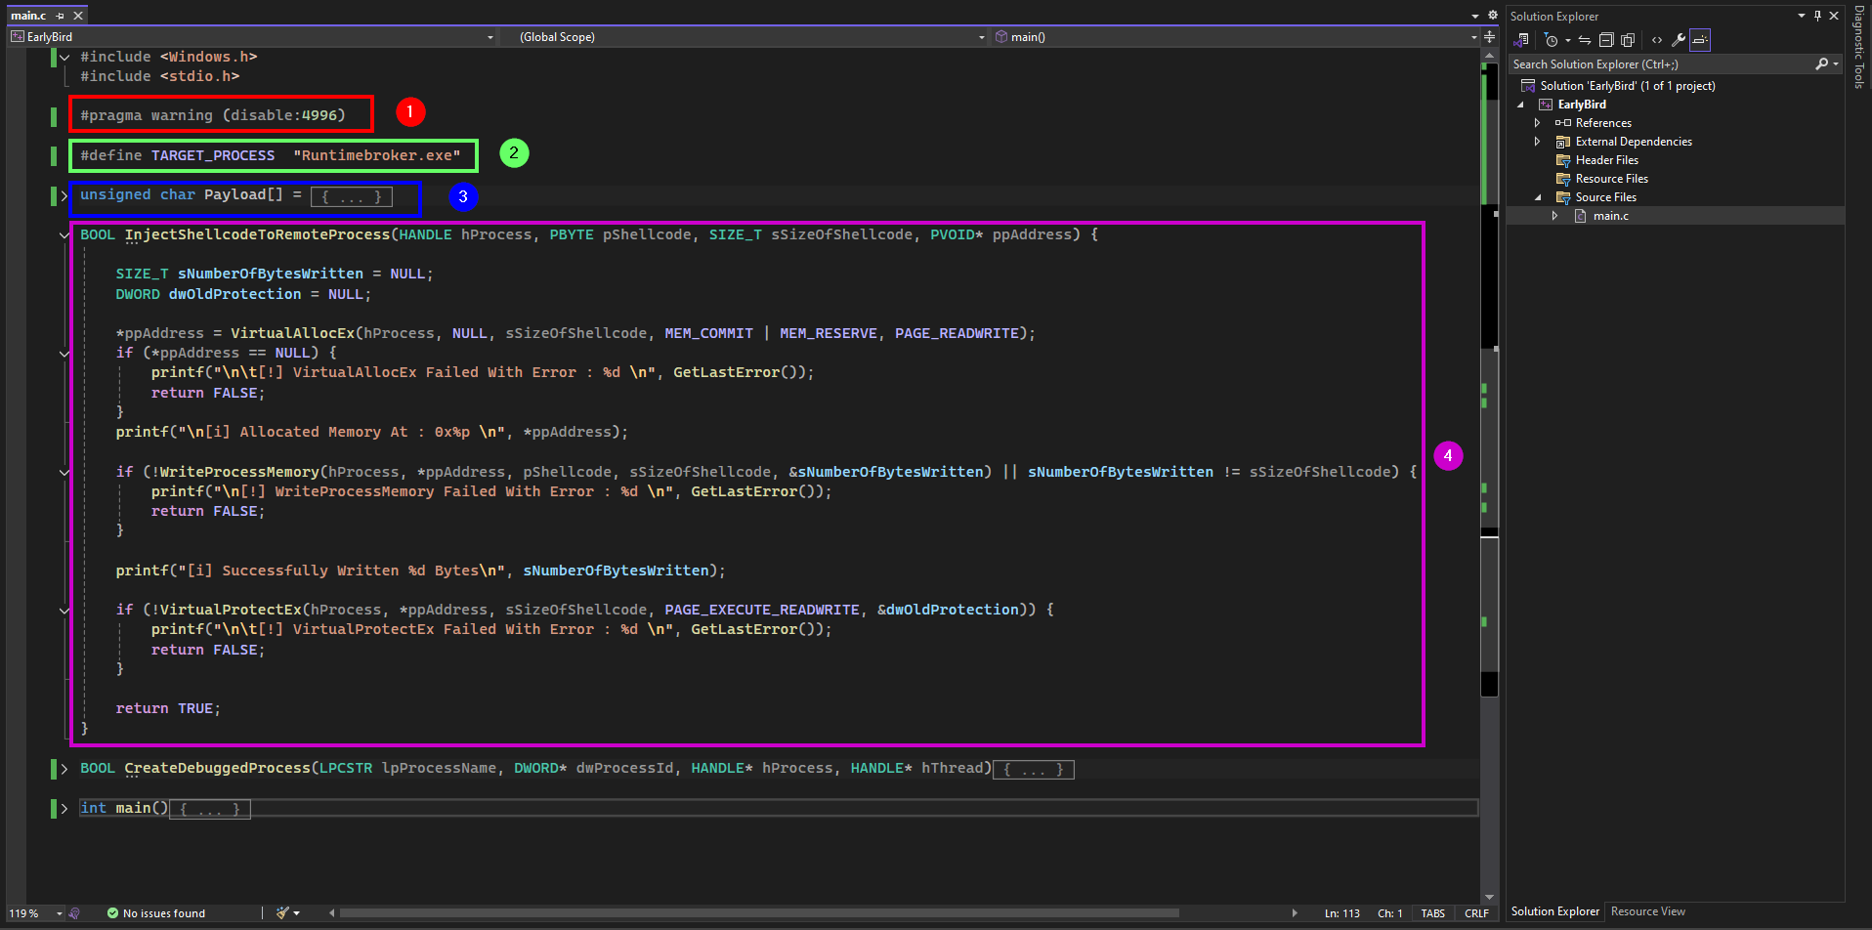Click the code cleanup broom icon
The image size is (1872, 930).
point(282,913)
